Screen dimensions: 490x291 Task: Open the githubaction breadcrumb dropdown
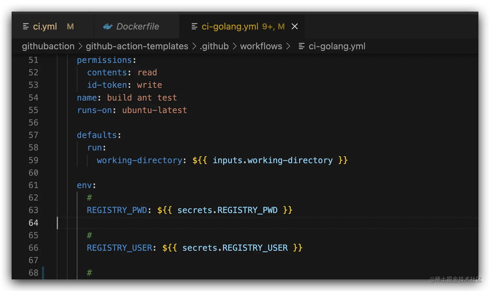(48, 46)
